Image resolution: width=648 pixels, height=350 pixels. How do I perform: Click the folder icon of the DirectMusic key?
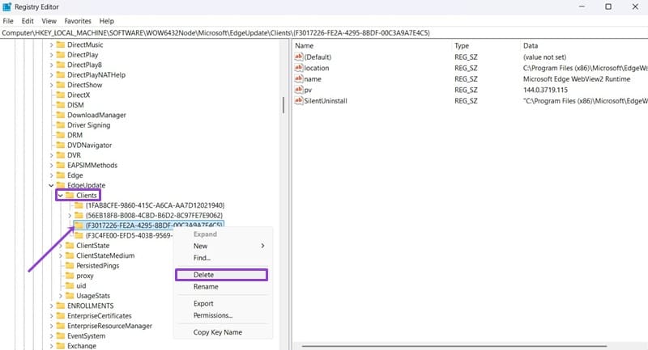click(59, 44)
